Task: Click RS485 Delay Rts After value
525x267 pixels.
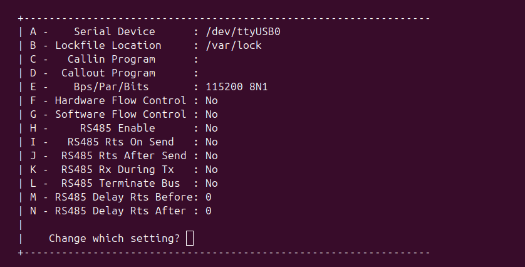Action: 208,211
